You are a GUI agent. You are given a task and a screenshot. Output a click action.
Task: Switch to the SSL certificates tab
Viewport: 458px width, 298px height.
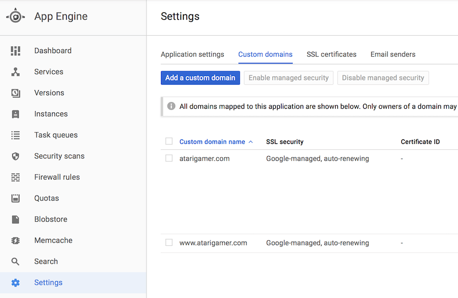tap(331, 54)
